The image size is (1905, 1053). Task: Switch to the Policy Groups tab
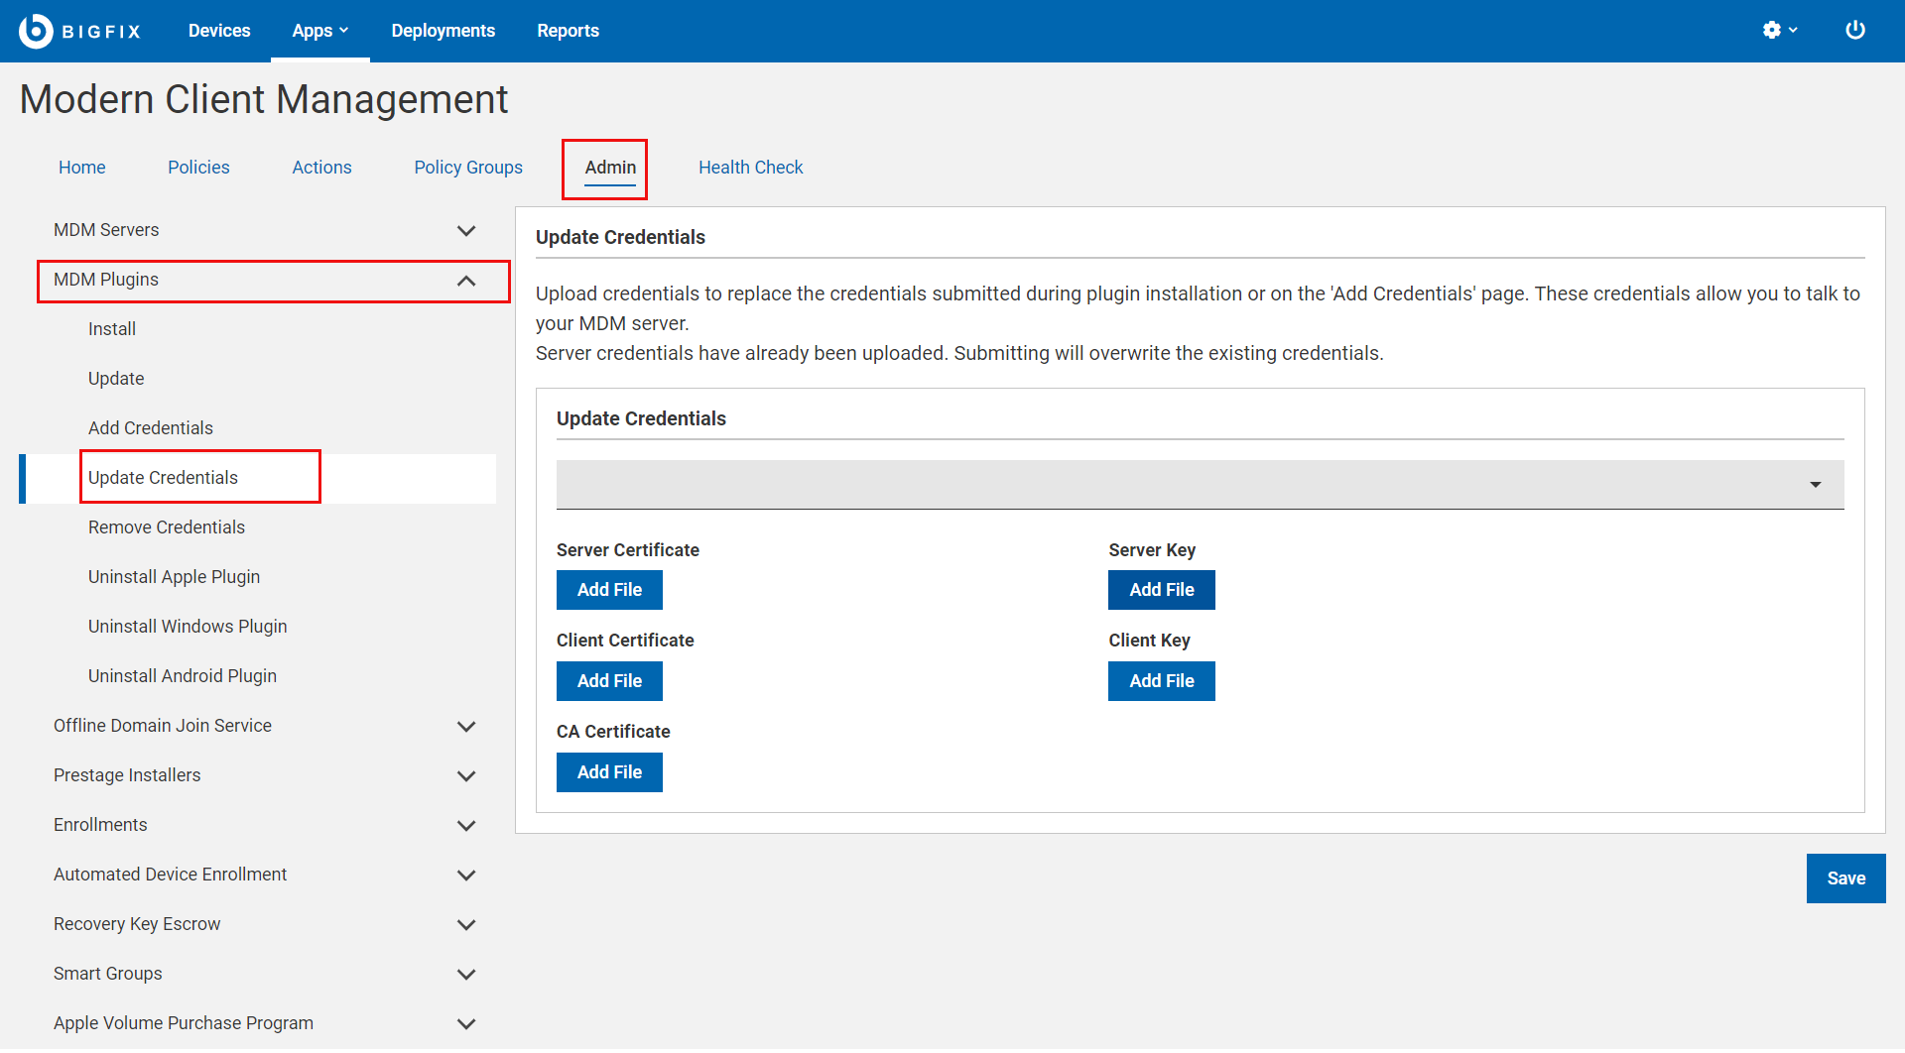click(467, 168)
